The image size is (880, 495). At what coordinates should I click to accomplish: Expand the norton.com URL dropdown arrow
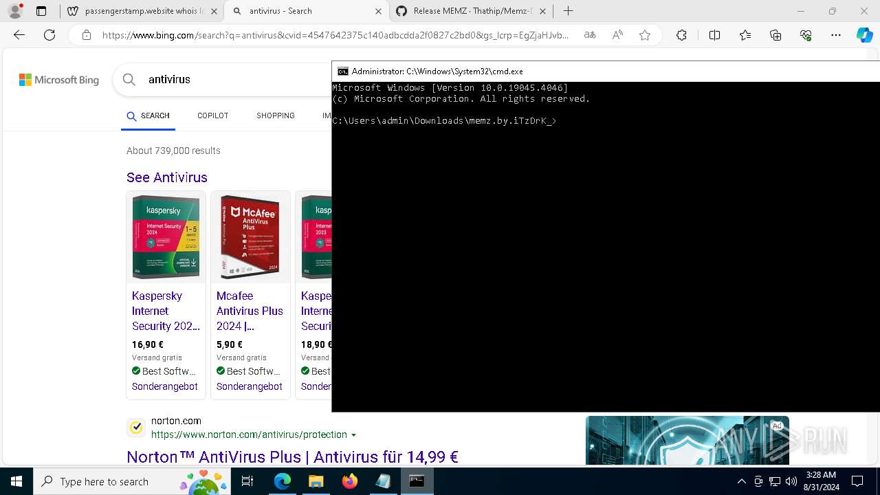354,435
